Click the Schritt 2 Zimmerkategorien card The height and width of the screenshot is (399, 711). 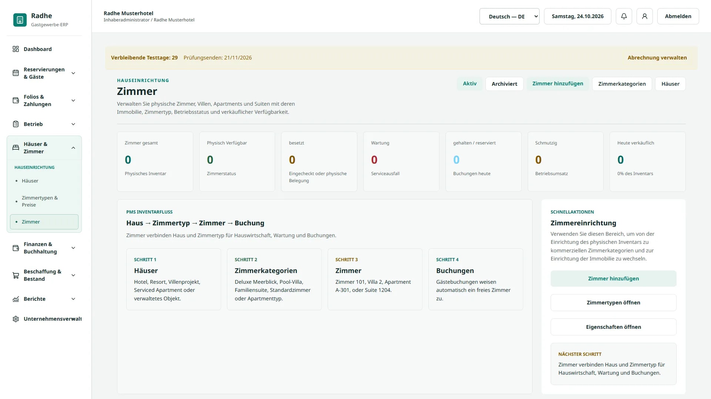tap(274, 279)
